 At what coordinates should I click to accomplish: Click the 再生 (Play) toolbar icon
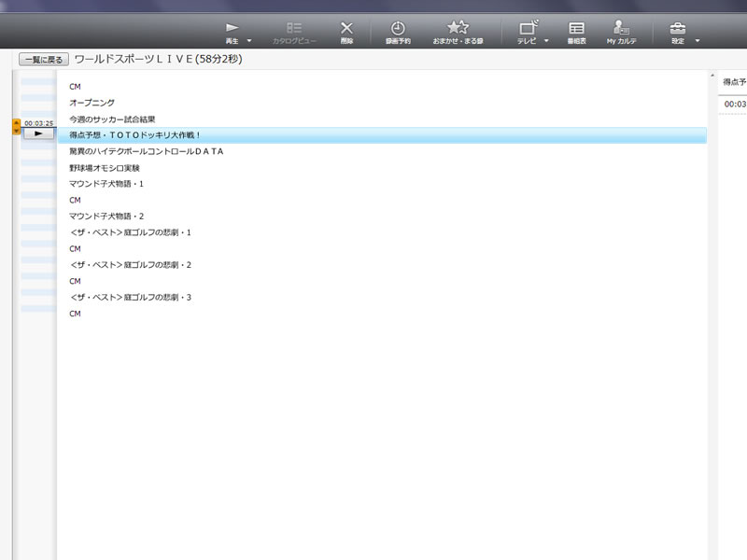pyautogui.click(x=233, y=28)
